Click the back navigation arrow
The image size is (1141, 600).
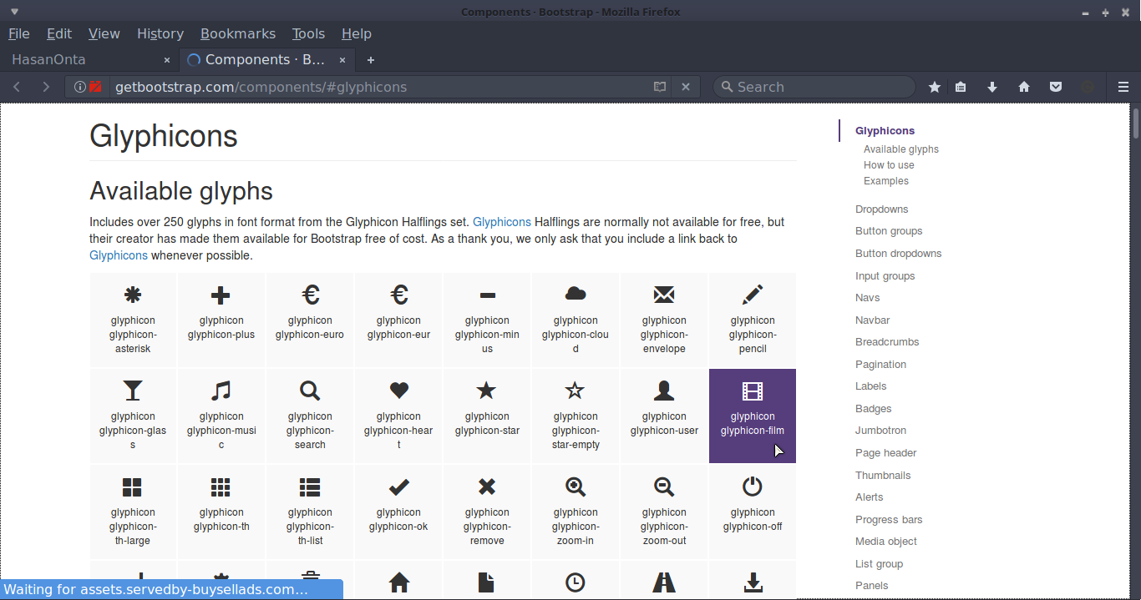[x=17, y=87]
